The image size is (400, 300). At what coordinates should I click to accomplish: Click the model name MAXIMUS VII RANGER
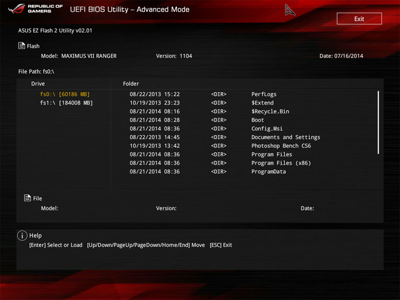tap(89, 56)
